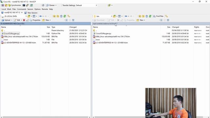
Task: Open the Help menu
Action: (x=51, y=9)
